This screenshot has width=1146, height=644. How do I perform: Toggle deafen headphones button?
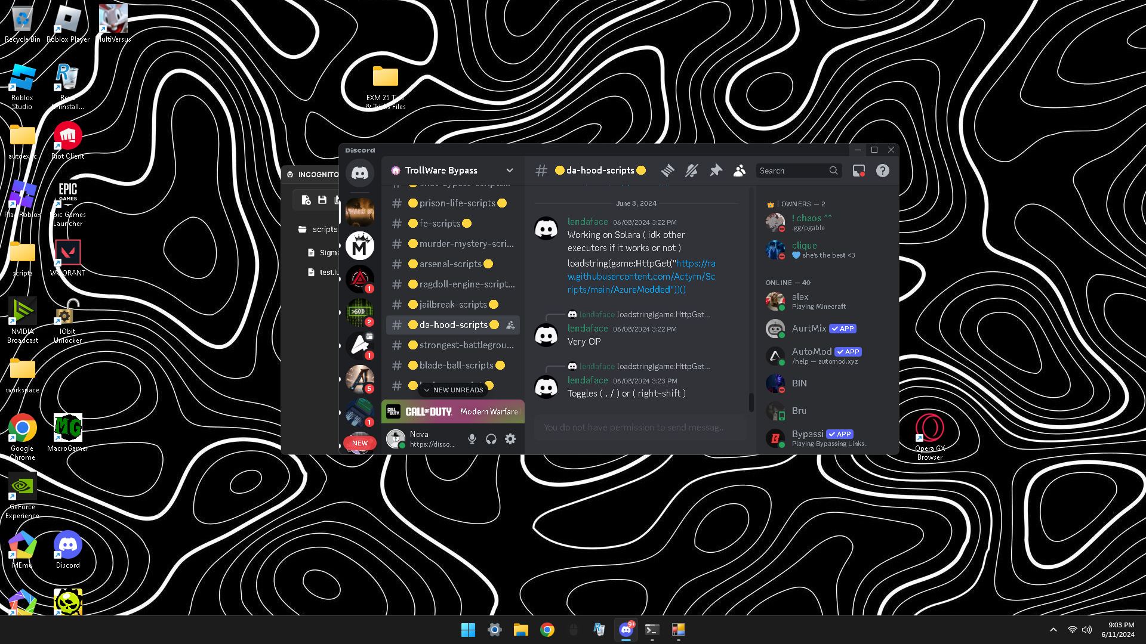491,439
